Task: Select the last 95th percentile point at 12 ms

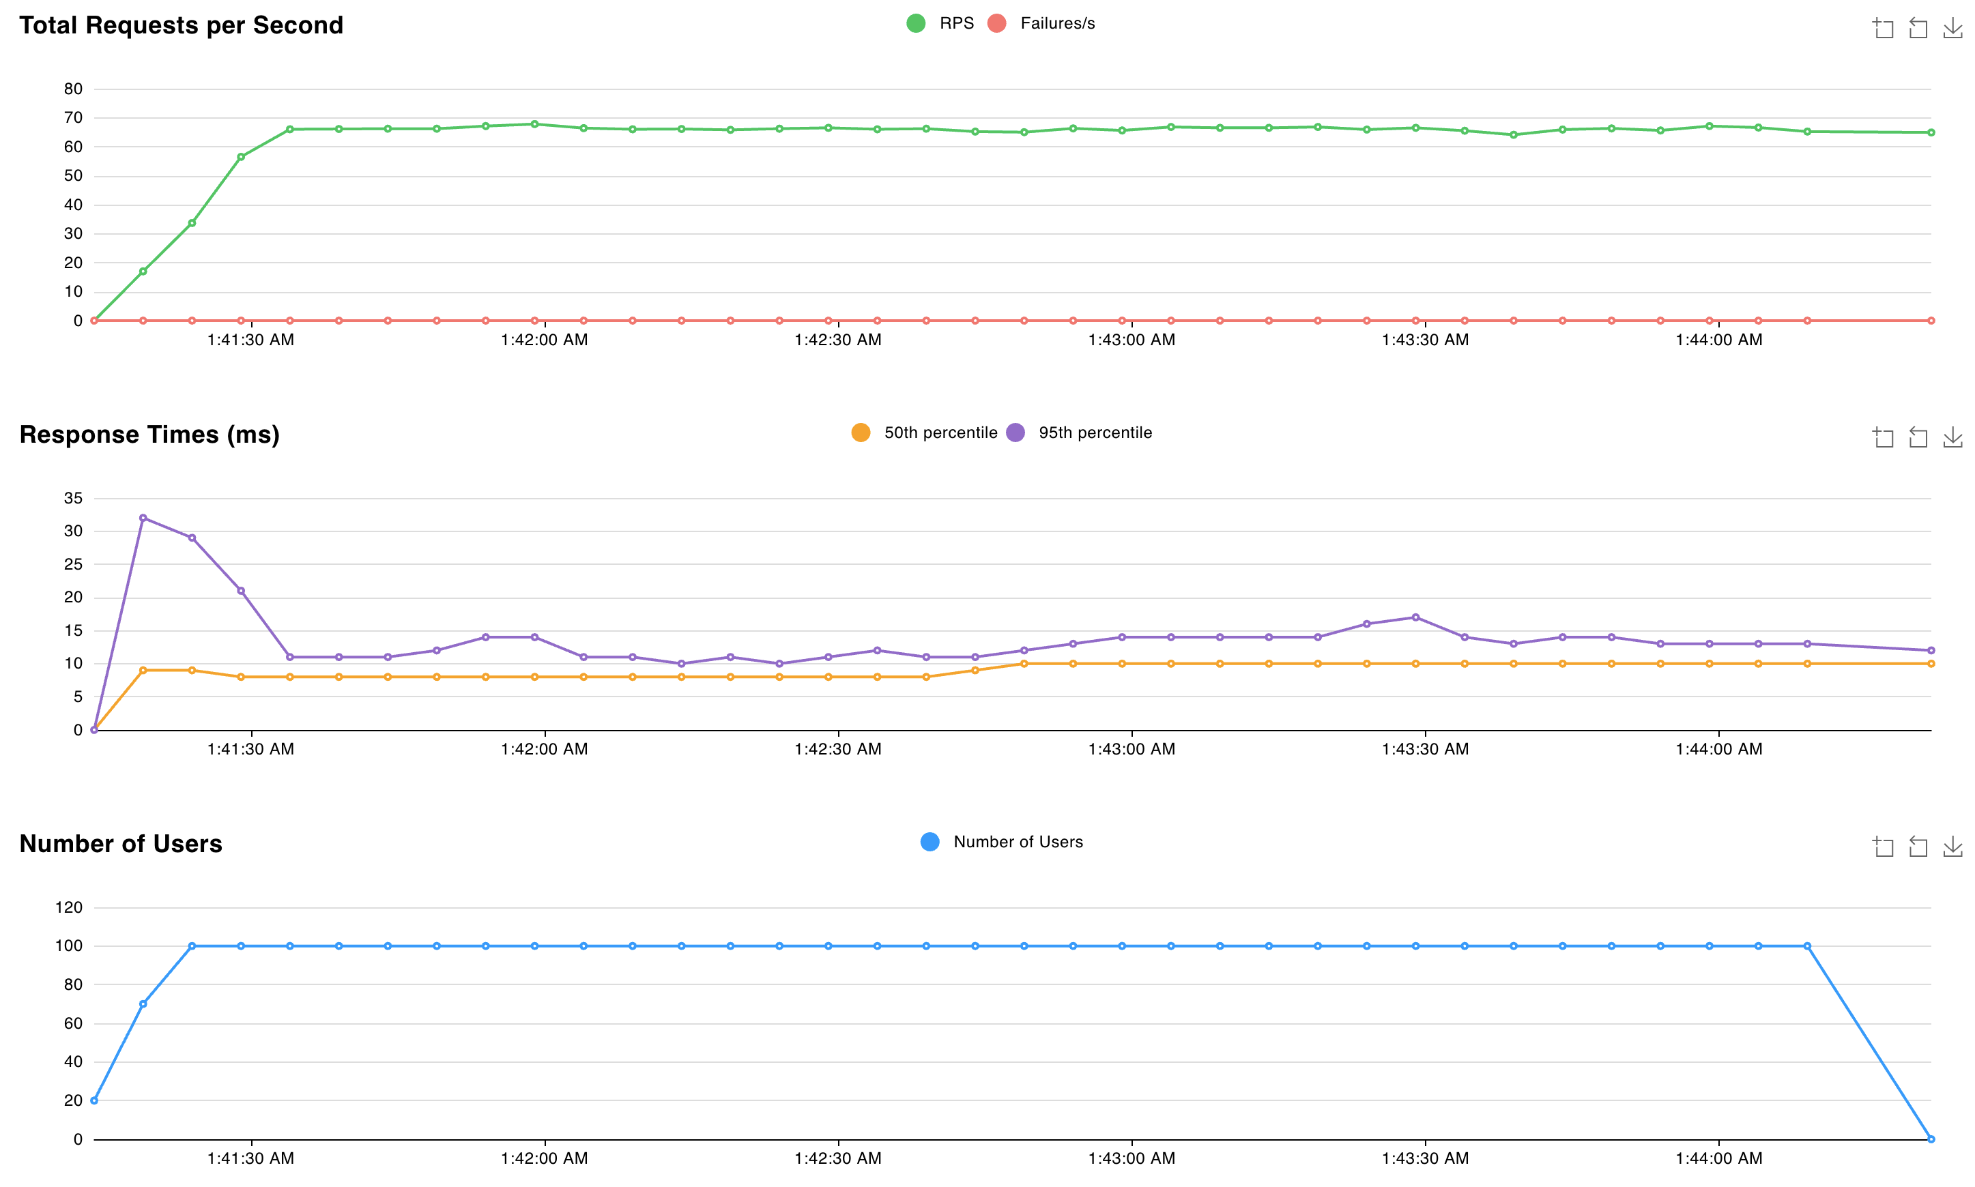Action: 1930,650
